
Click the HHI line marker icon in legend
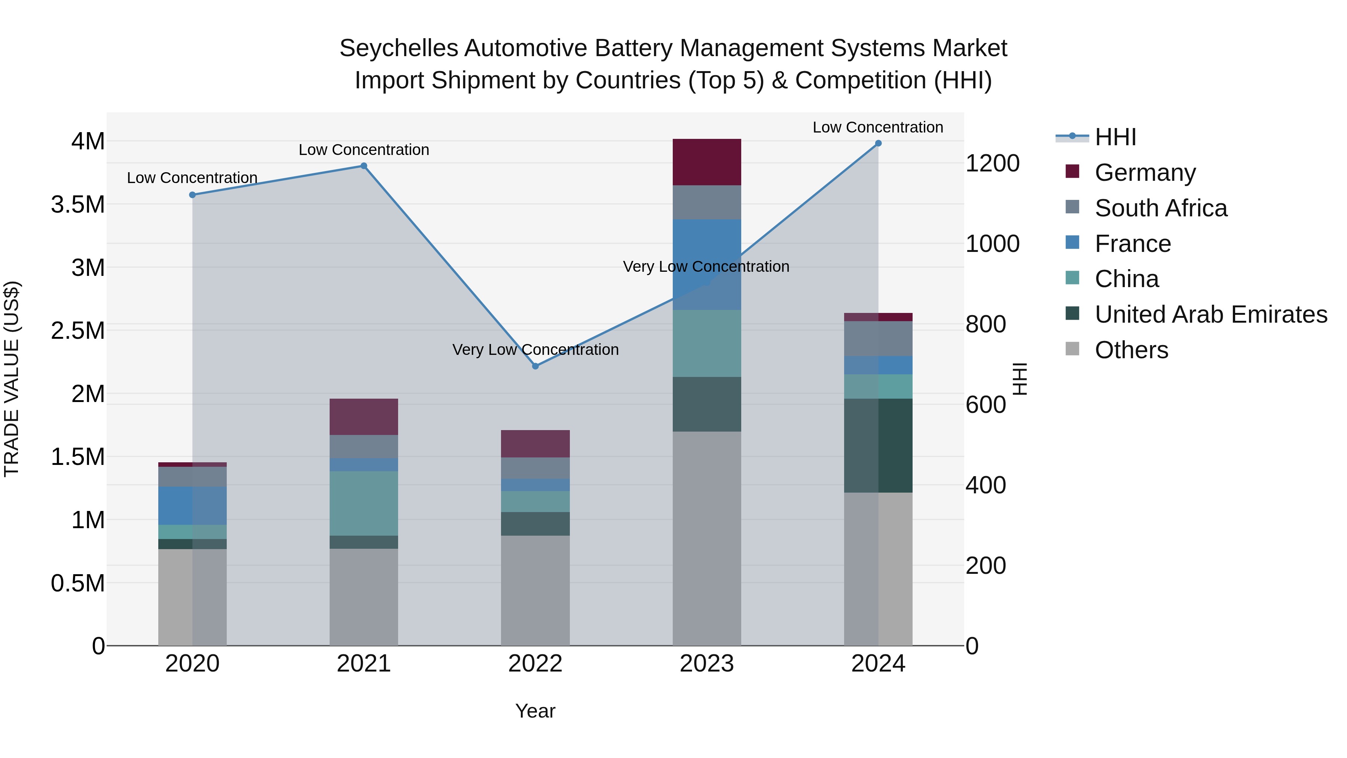coord(1072,136)
